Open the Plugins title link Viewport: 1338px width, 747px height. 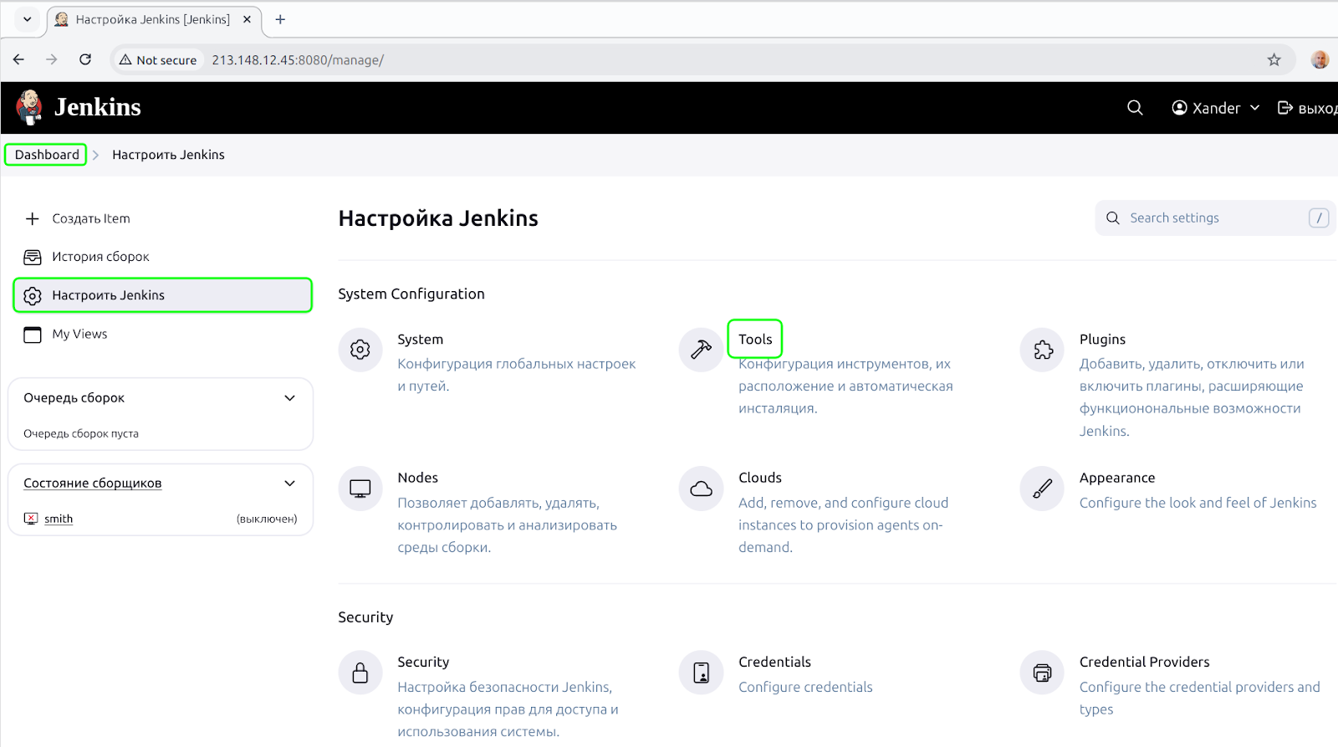(x=1102, y=340)
